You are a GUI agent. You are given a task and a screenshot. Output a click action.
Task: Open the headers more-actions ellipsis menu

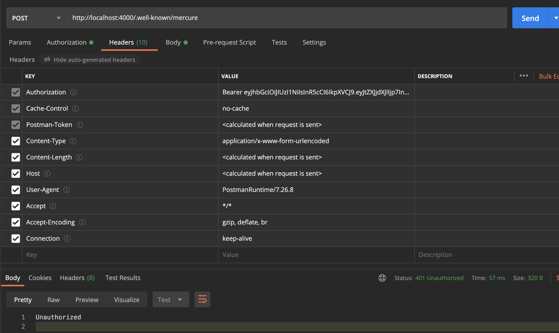[524, 76]
